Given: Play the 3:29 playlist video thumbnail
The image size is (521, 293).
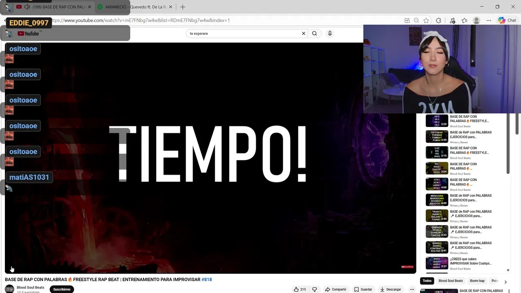Looking at the screenshot, I should click(437, 121).
